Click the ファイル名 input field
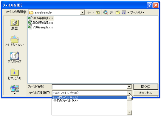 (x=89, y=87)
